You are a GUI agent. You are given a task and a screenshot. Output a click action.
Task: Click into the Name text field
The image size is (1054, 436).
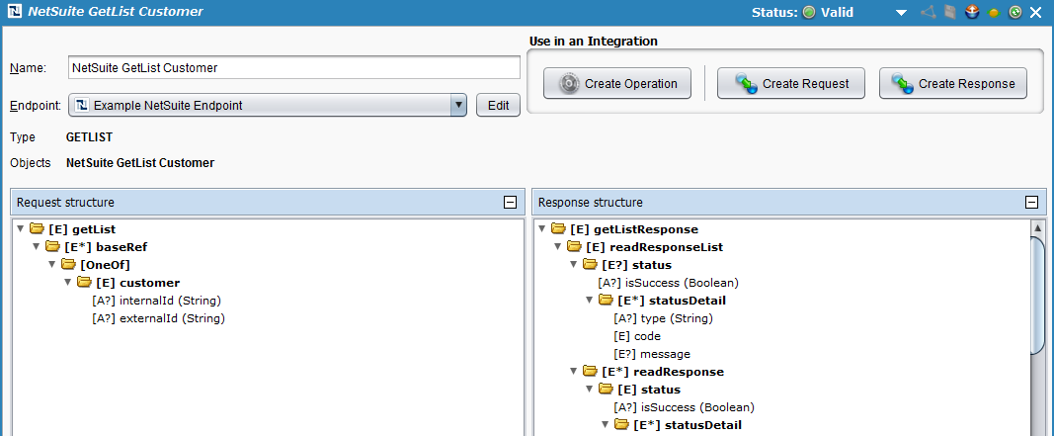[x=293, y=68]
